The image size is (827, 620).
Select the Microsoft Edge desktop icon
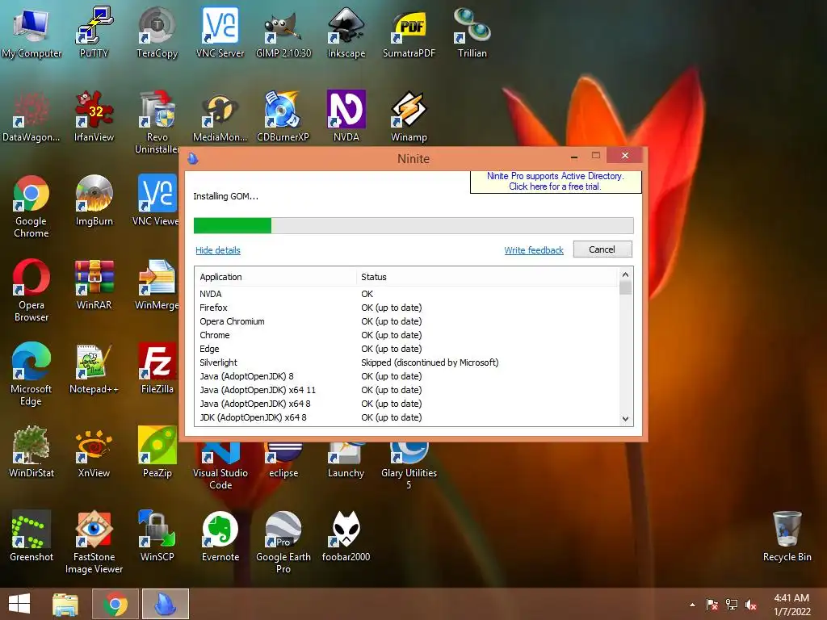(31, 374)
